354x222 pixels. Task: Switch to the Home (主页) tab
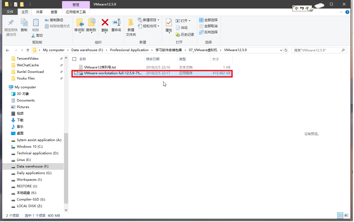pos(25,12)
